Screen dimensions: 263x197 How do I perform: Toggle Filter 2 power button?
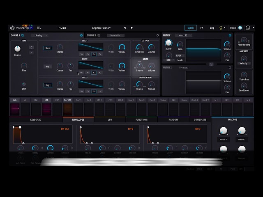click(230, 67)
